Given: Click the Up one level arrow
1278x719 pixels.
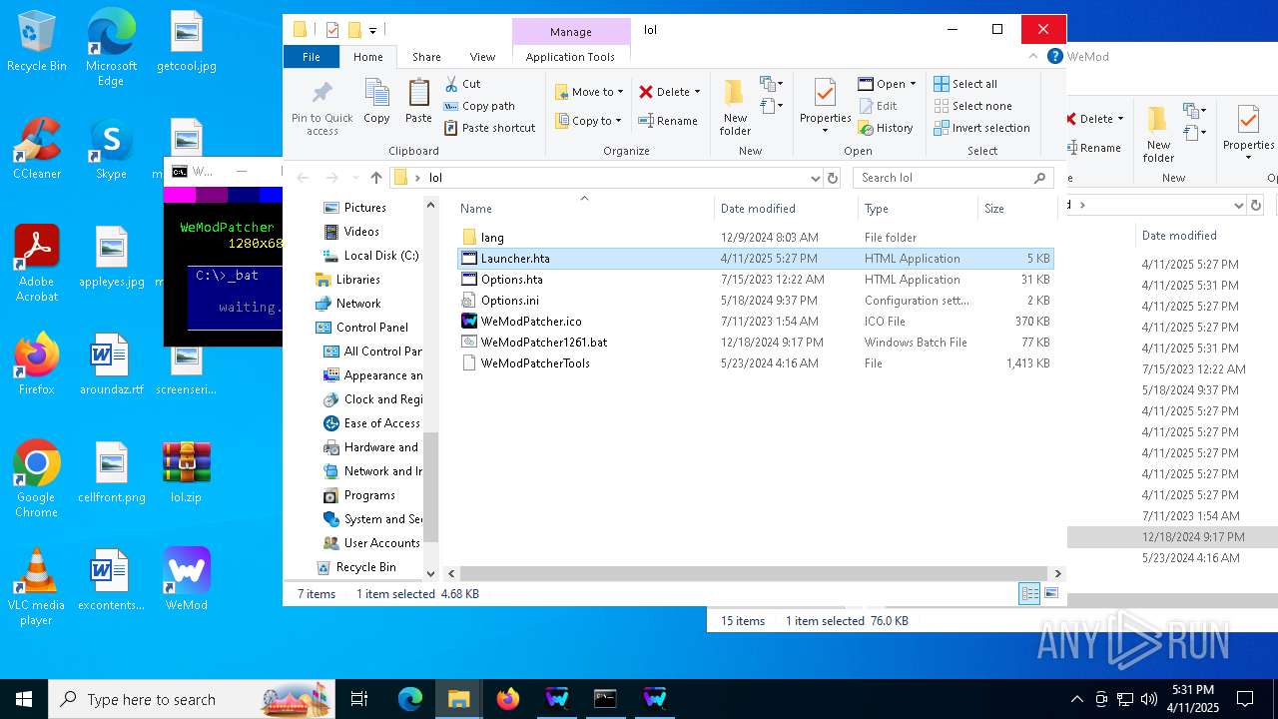Looking at the screenshot, I should tap(375, 178).
